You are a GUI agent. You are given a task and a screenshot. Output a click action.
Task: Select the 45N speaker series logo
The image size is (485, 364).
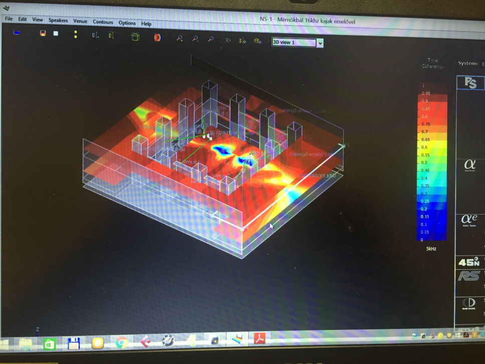click(469, 261)
